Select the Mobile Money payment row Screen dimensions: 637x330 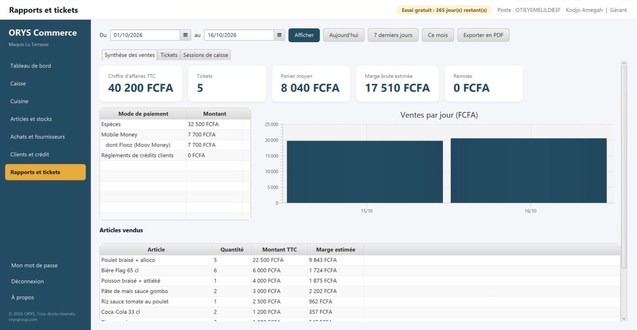pos(175,135)
